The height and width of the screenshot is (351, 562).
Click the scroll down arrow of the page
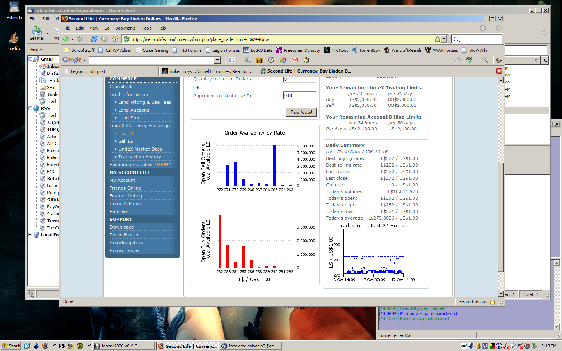point(501,294)
